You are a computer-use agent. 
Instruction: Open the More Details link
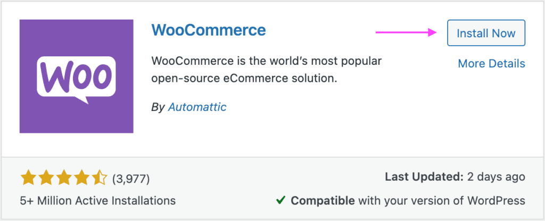tap(491, 64)
